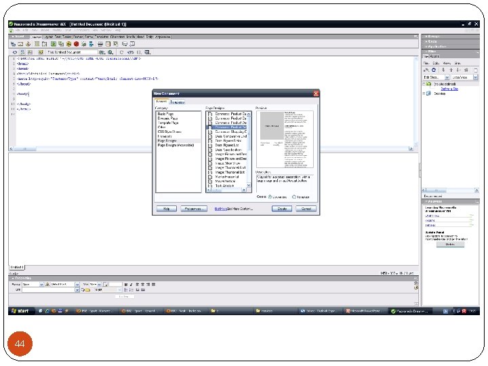488x366 pixels.
Task: Switch to Show Code View
Action: [x=15, y=52]
